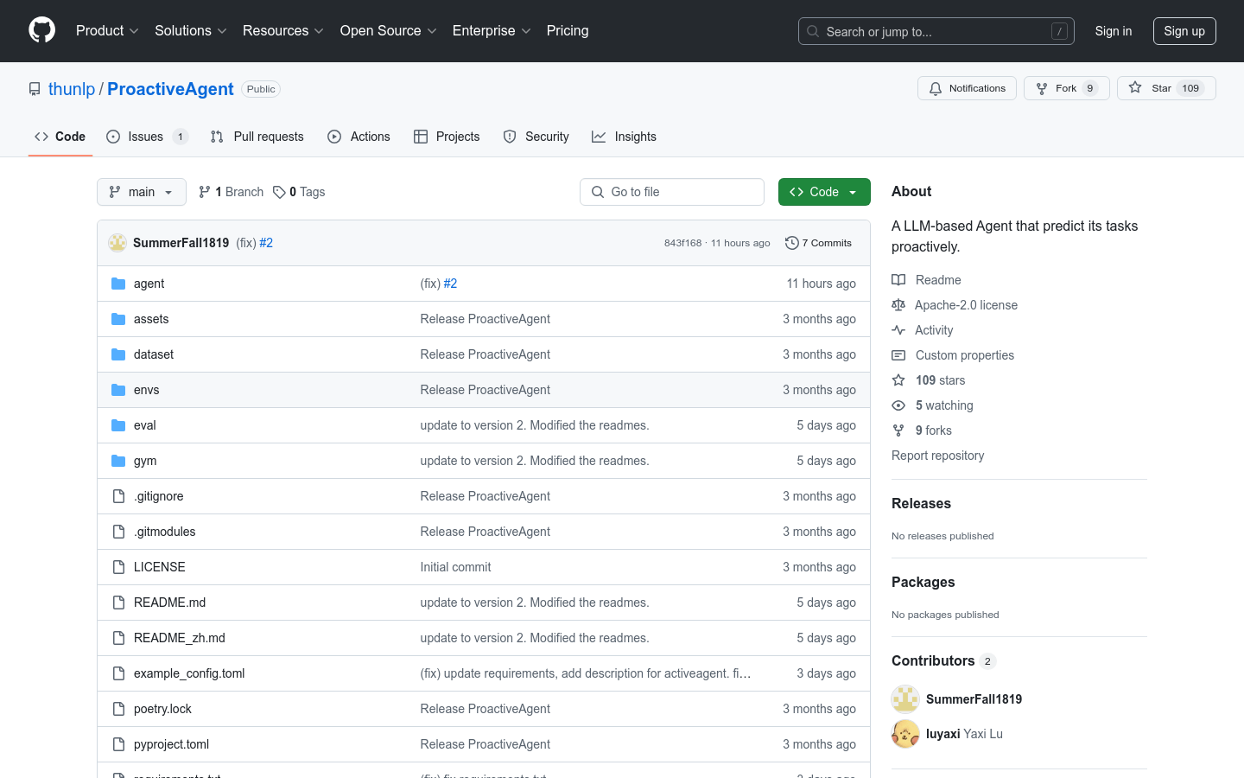The width and height of the screenshot is (1244, 778).
Task: Open the Product dropdown menu
Action: point(107,31)
